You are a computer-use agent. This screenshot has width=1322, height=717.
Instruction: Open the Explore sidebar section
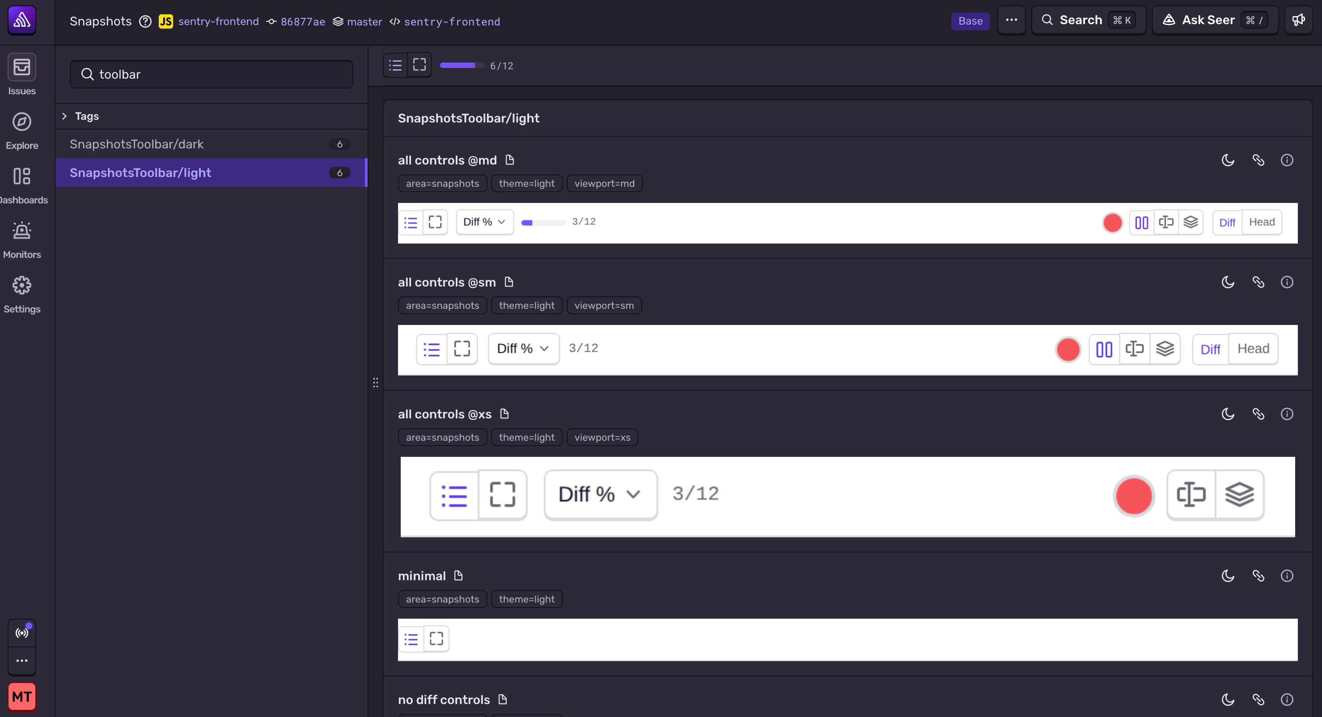21,131
